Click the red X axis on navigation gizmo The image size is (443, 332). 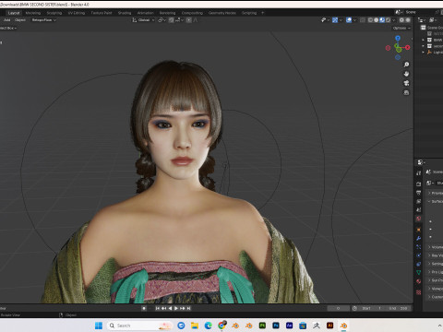(408, 47)
